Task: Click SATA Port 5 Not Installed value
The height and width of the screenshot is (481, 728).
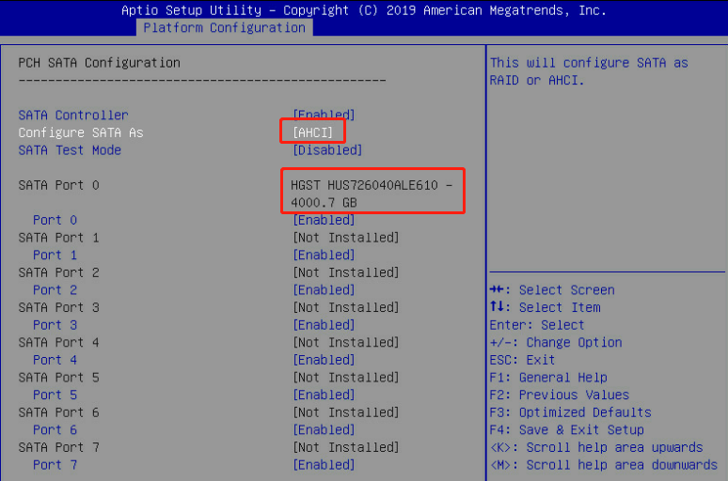Action: coord(346,378)
